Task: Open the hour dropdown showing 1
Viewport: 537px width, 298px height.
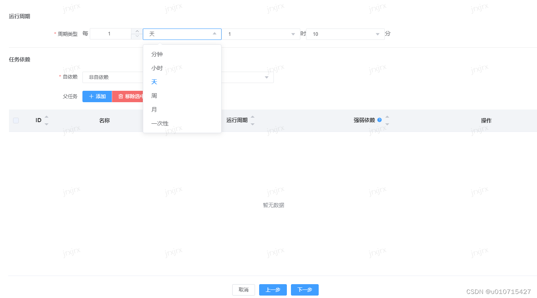Action: [261, 34]
